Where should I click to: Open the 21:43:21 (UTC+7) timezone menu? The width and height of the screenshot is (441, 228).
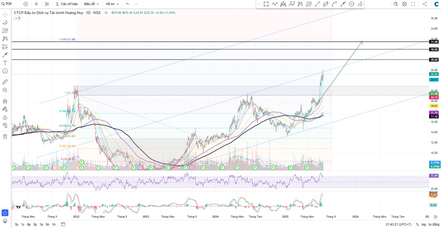click(398, 224)
